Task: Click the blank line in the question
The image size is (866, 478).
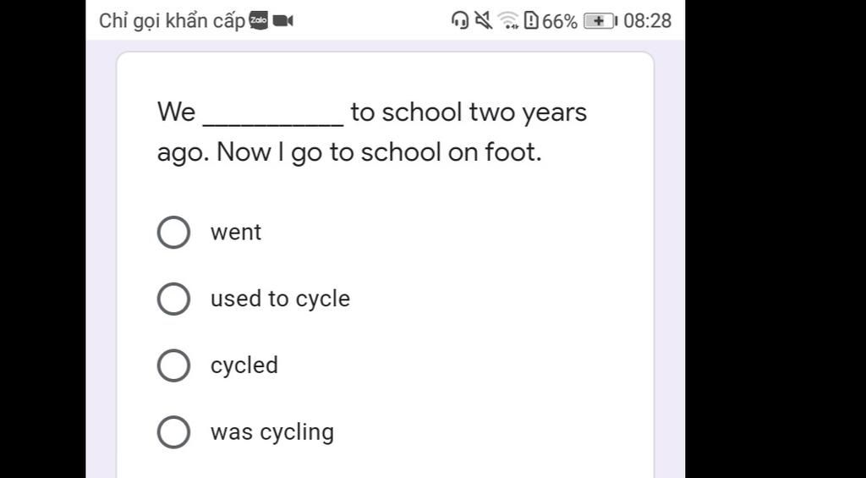Action: pyautogui.click(x=273, y=117)
